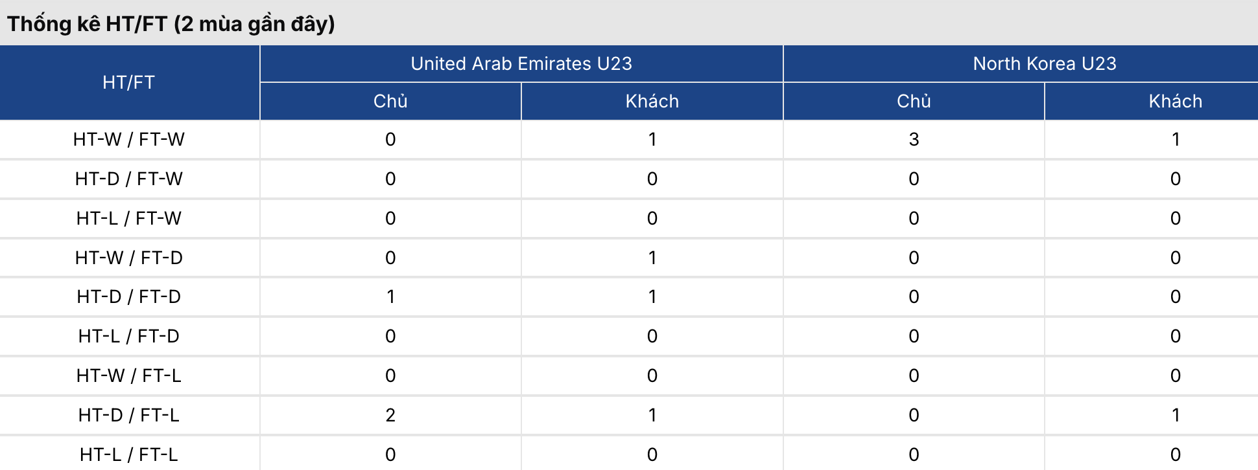This screenshot has width=1258, height=470.
Task: Click the Chủ subheader under North Korea U23
Action: coord(914,101)
